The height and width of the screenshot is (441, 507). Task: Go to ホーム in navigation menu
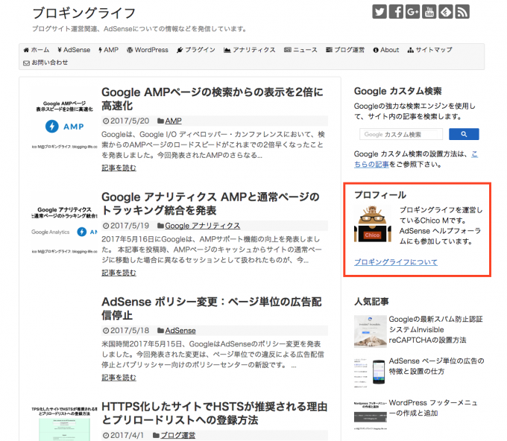click(x=37, y=50)
